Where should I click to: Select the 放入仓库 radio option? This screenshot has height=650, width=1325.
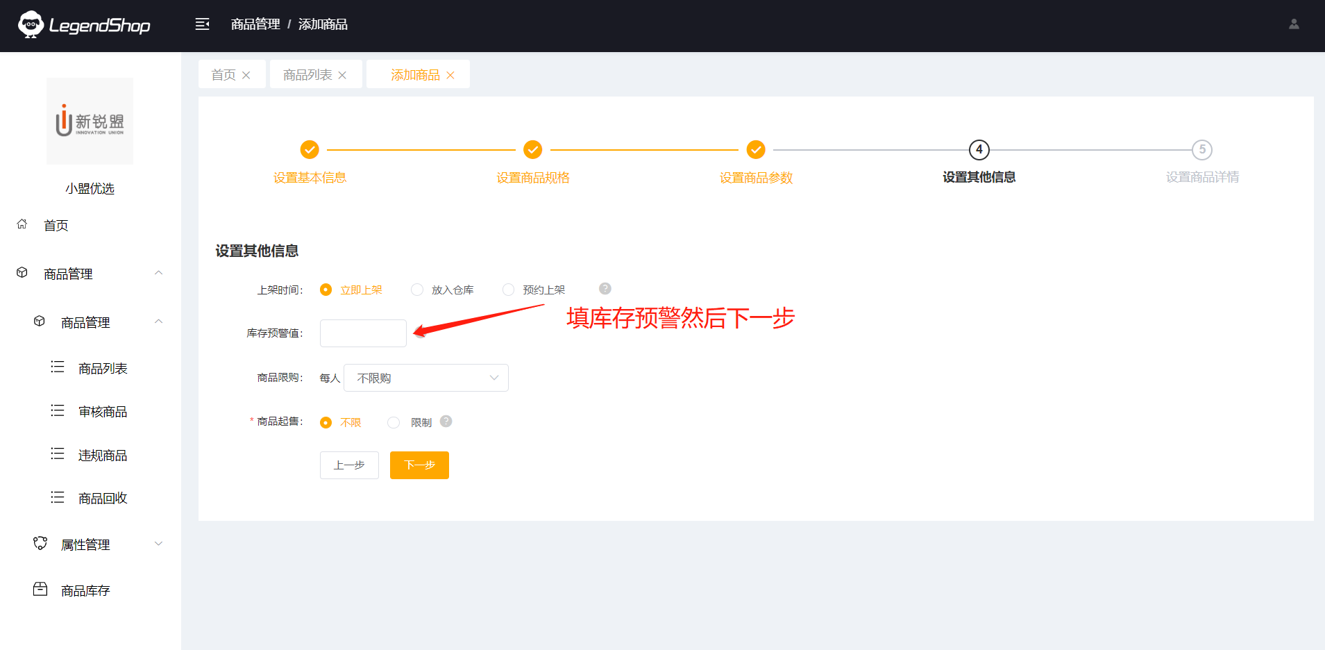point(417,290)
